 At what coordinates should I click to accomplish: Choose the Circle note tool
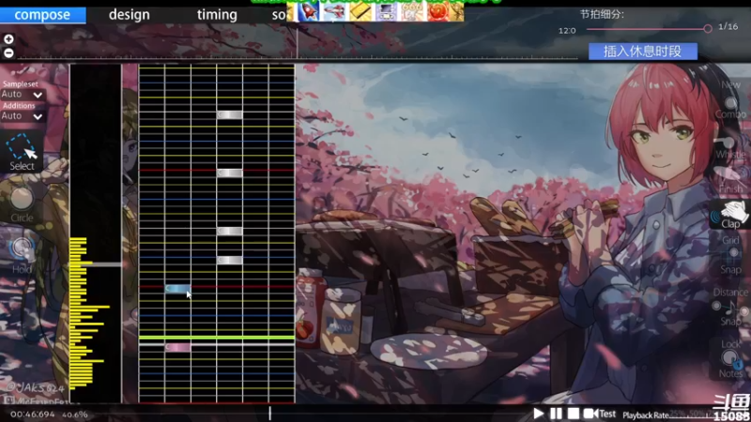[22, 204]
